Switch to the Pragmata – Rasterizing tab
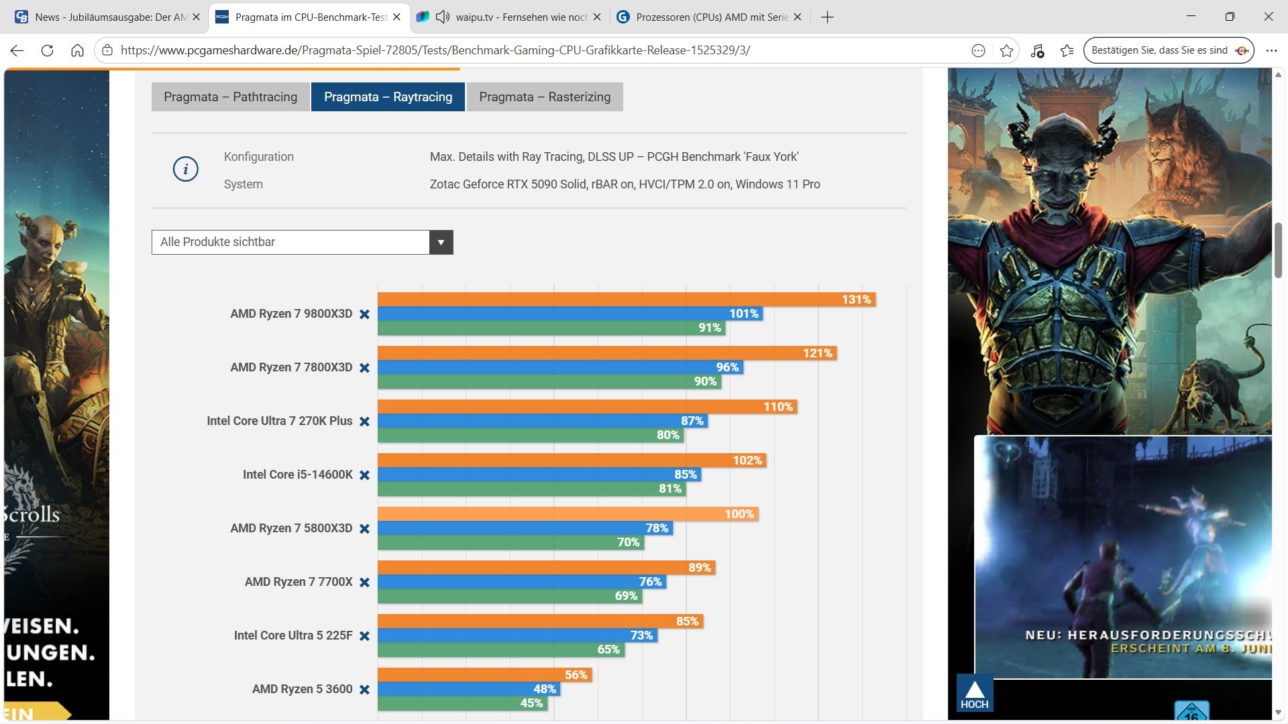The height and width of the screenshot is (724, 1288). tap(544, 97)
